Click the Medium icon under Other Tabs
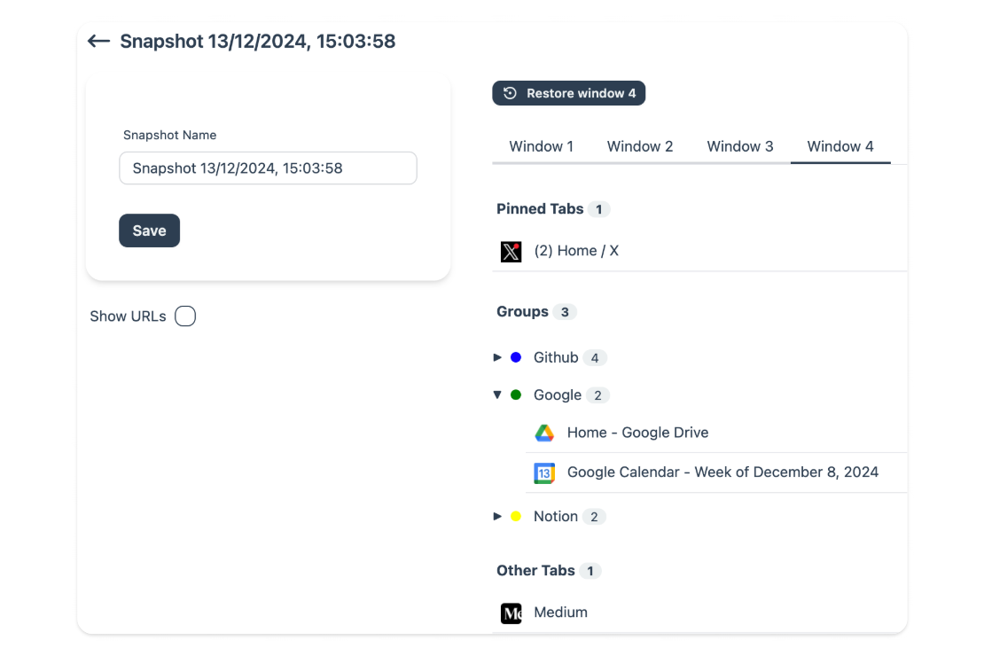The image size is (984, 656). point(511,613)
